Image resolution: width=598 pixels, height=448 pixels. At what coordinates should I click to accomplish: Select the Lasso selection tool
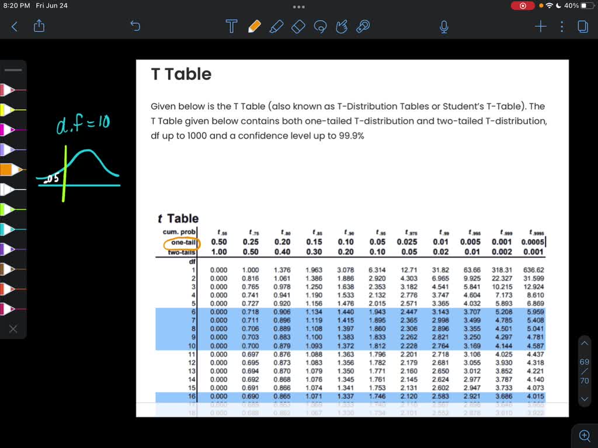coord(320,26)
